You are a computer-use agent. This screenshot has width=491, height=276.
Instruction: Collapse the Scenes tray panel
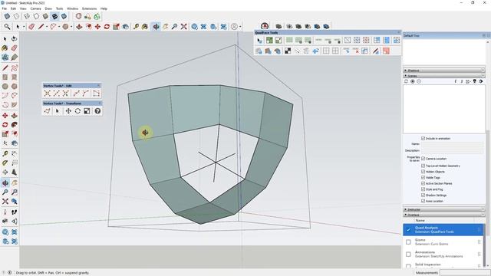click(443, 76)
